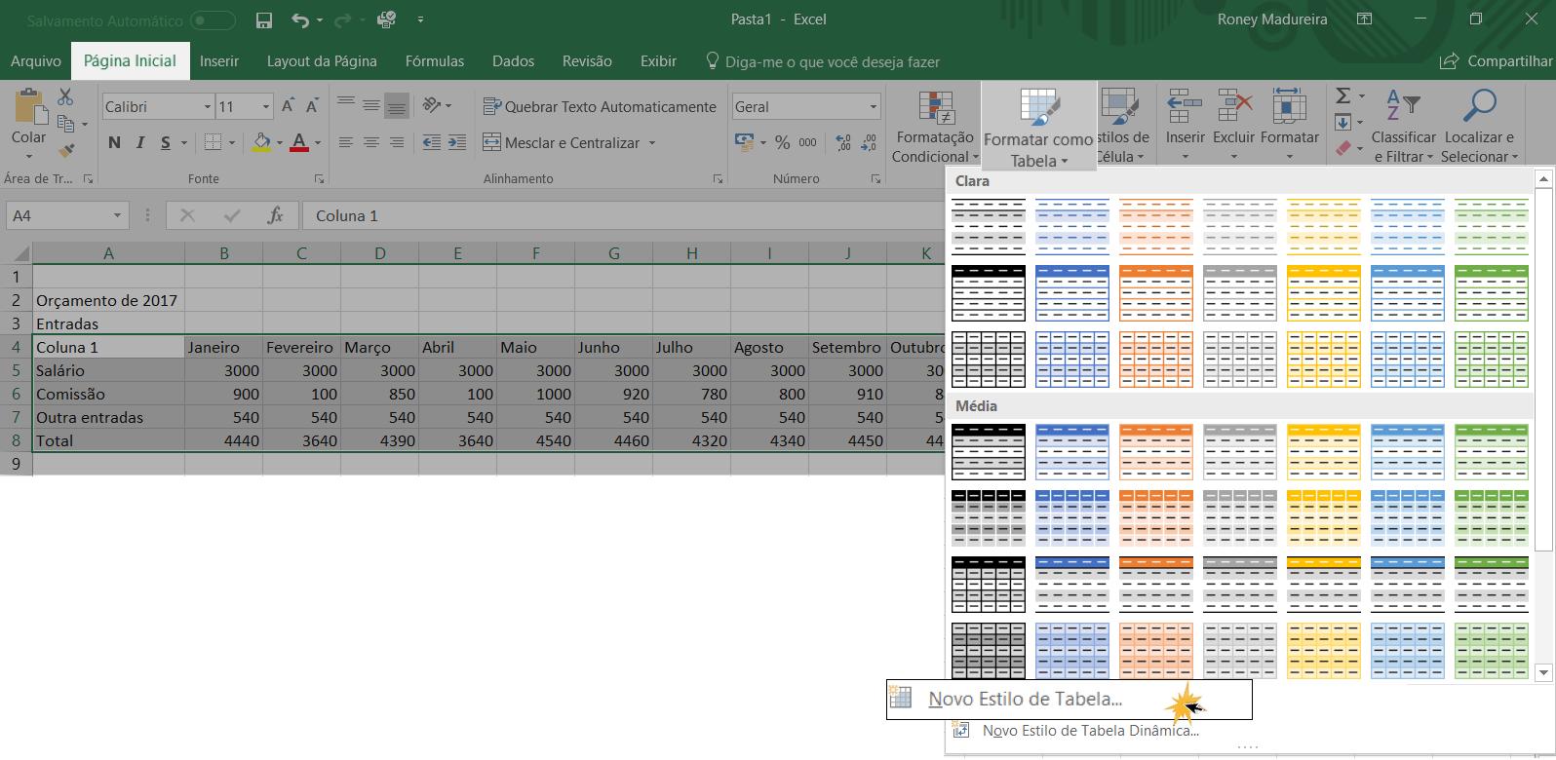Click center horizontally icon
The width and height of the screenshot is (1556, 760).
click(x=371, y=142)
